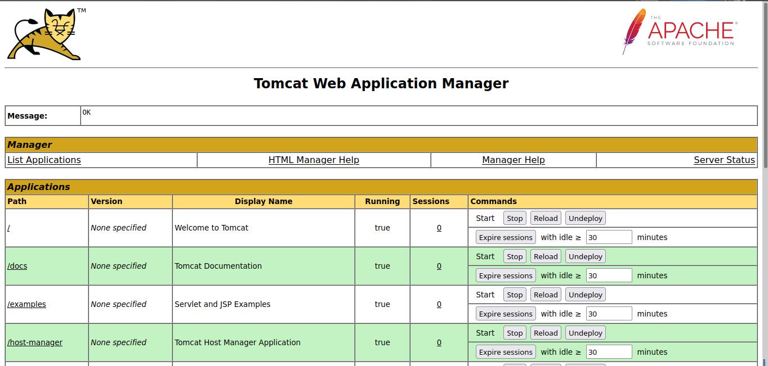Click 'true' running status for /docs
768x366 pixels.
pyautogui.click(x=382, y=266)
